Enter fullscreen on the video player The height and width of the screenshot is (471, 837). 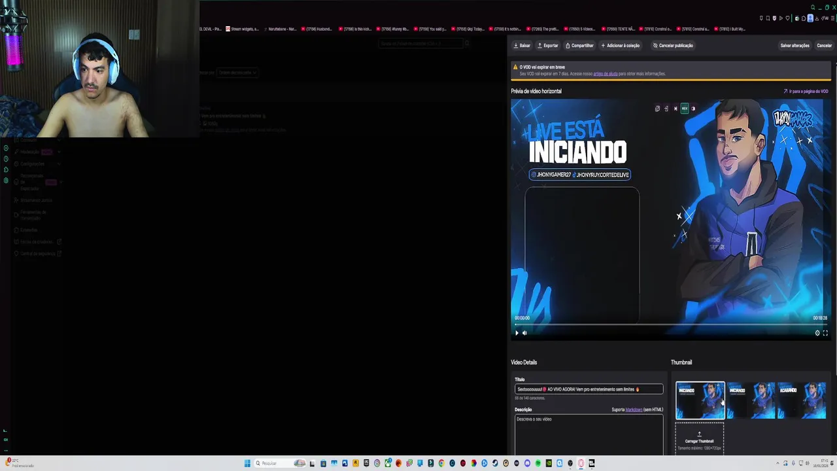[x=825, y=333]
